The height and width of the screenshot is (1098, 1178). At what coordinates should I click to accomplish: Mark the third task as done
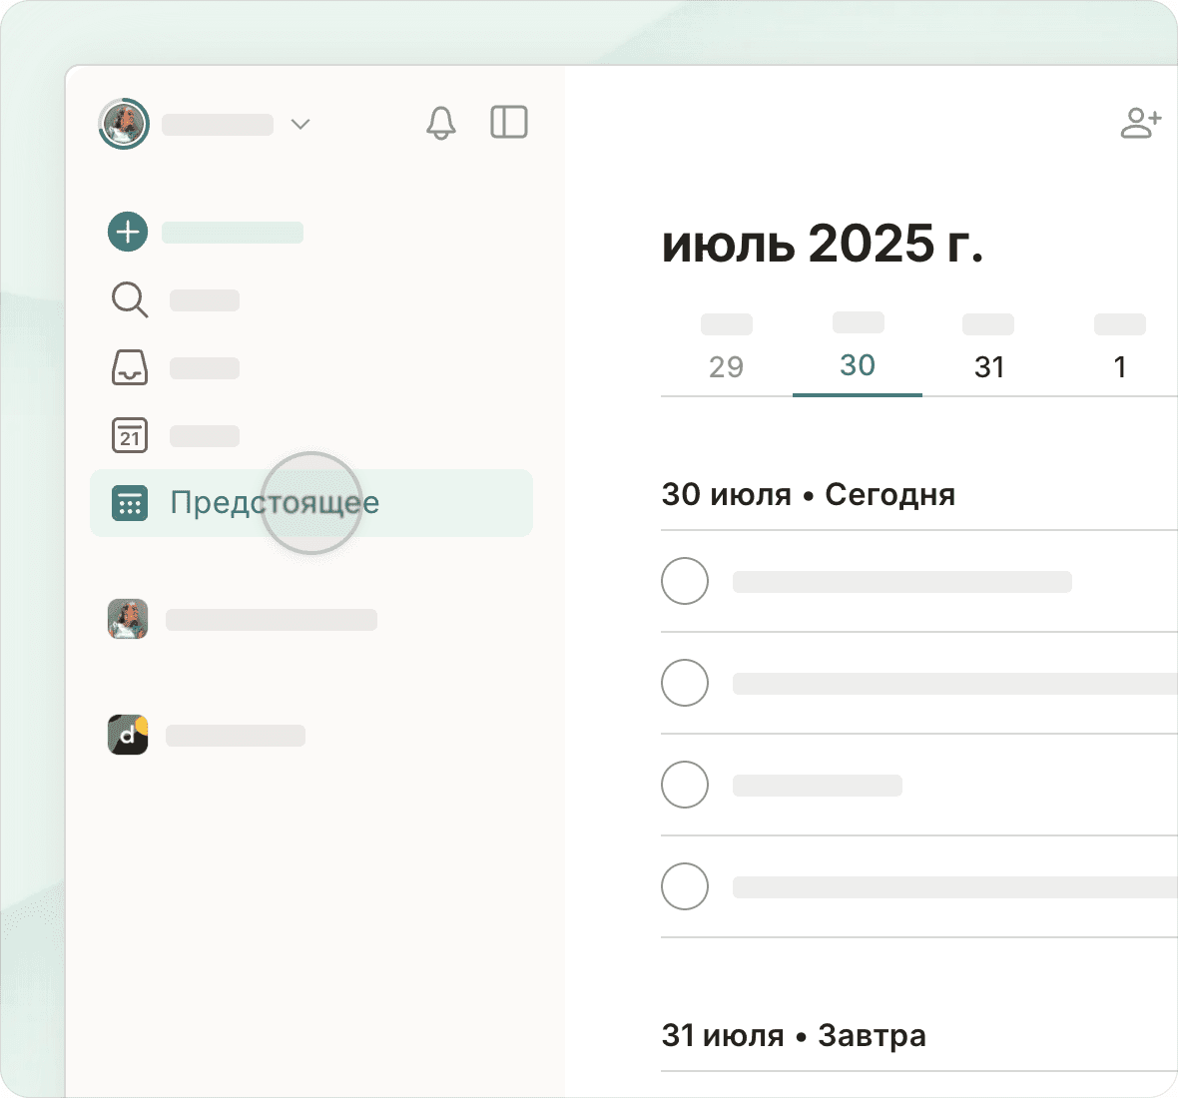[685, 785]
